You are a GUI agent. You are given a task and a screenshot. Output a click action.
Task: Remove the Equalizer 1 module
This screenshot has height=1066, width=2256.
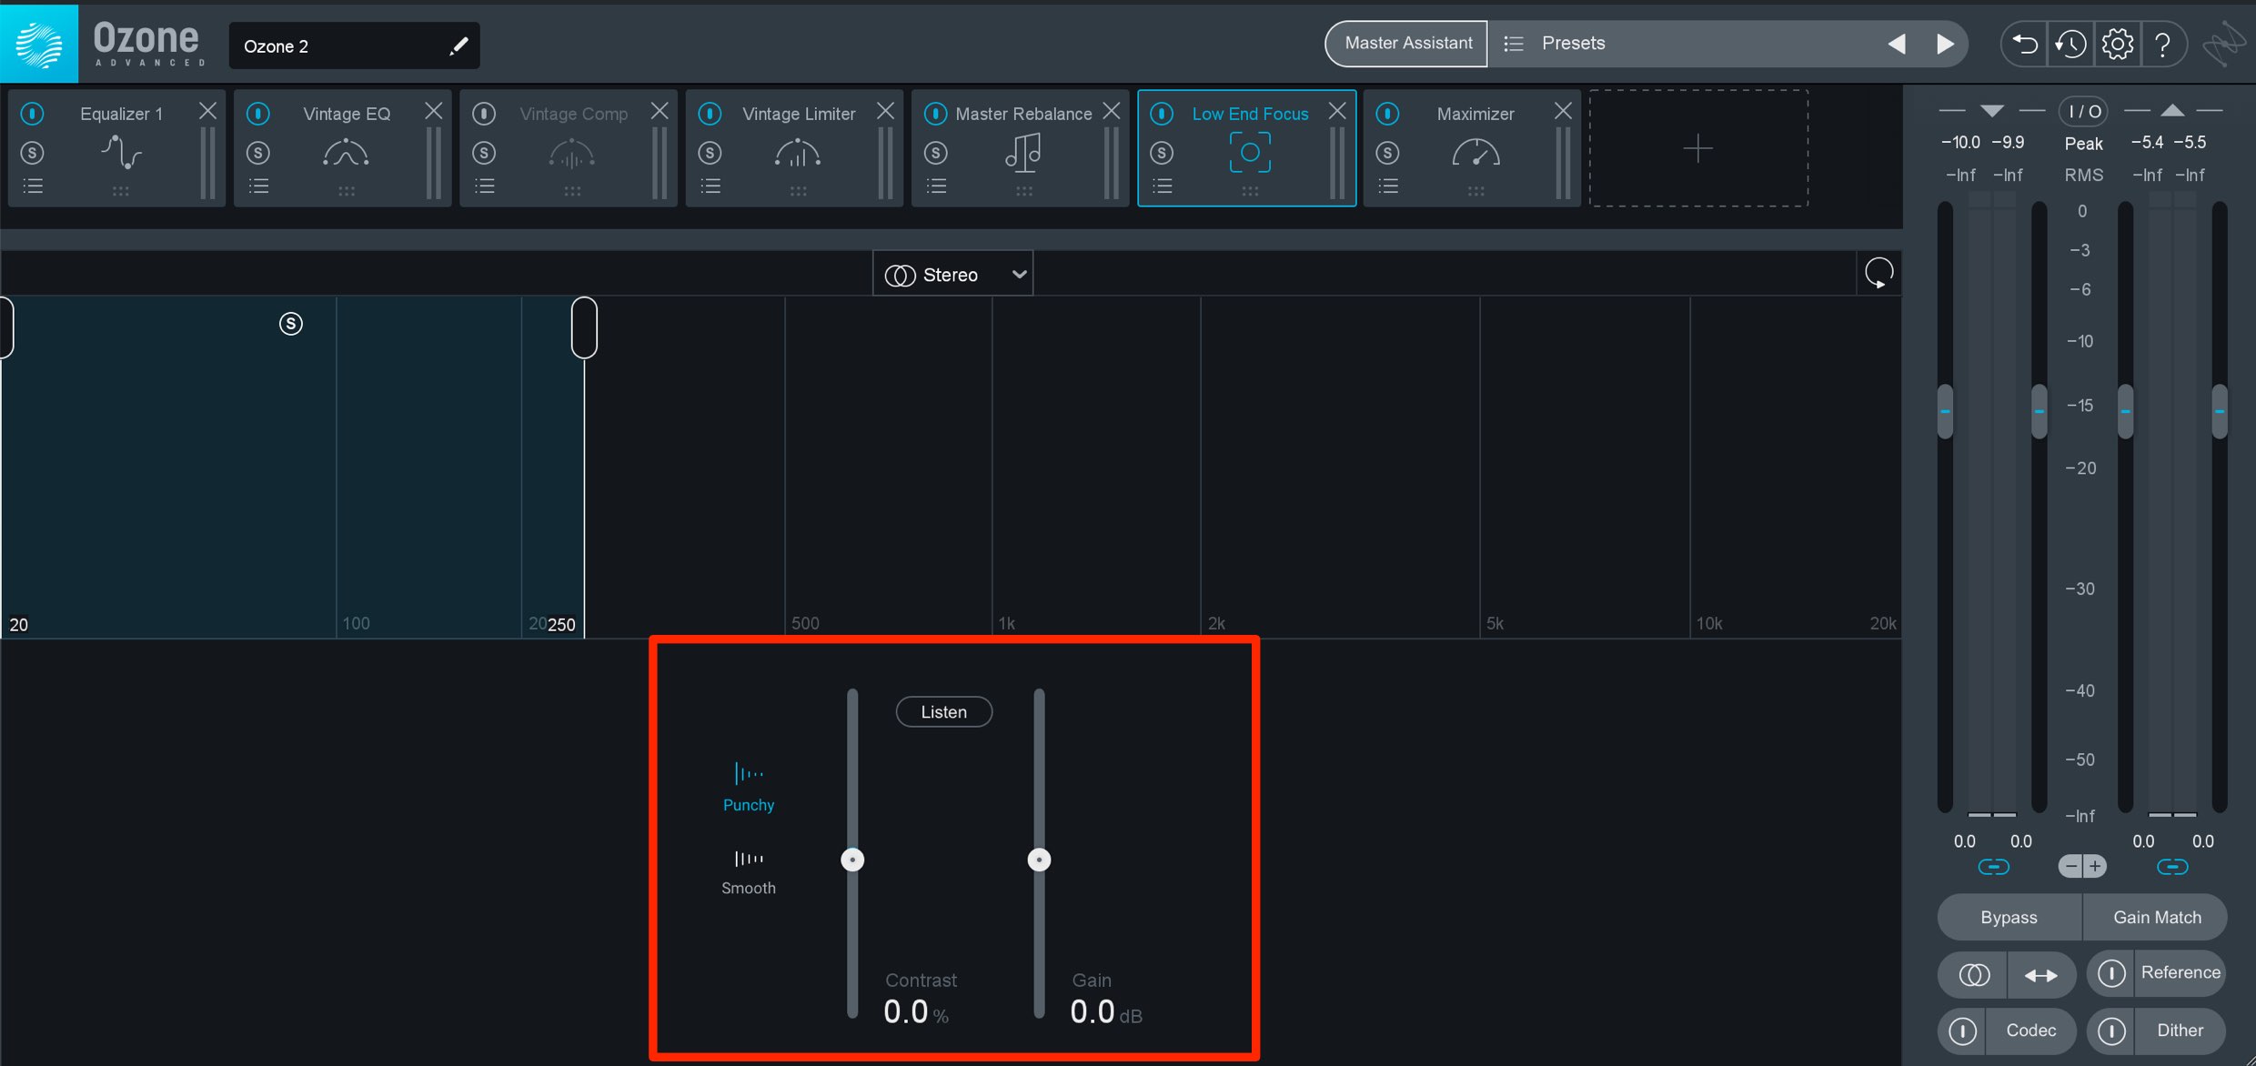coord(207,111)
